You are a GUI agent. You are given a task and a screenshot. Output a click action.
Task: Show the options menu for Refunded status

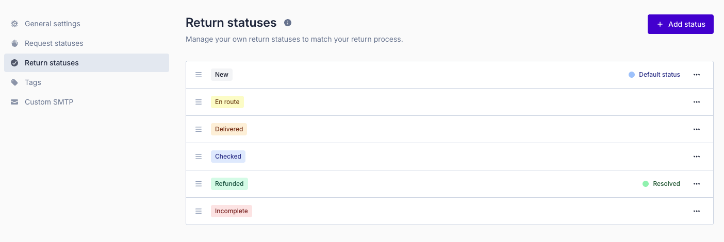(697, 184)
